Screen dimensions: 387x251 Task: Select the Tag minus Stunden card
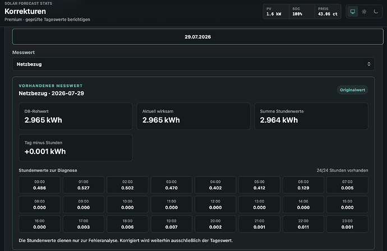click(76, 148)
